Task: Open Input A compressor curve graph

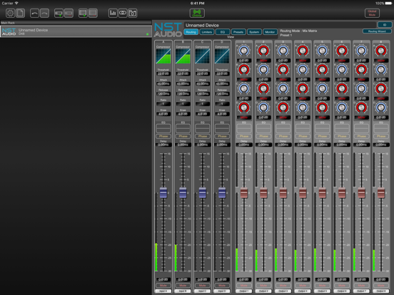Action: coord(163,56)
